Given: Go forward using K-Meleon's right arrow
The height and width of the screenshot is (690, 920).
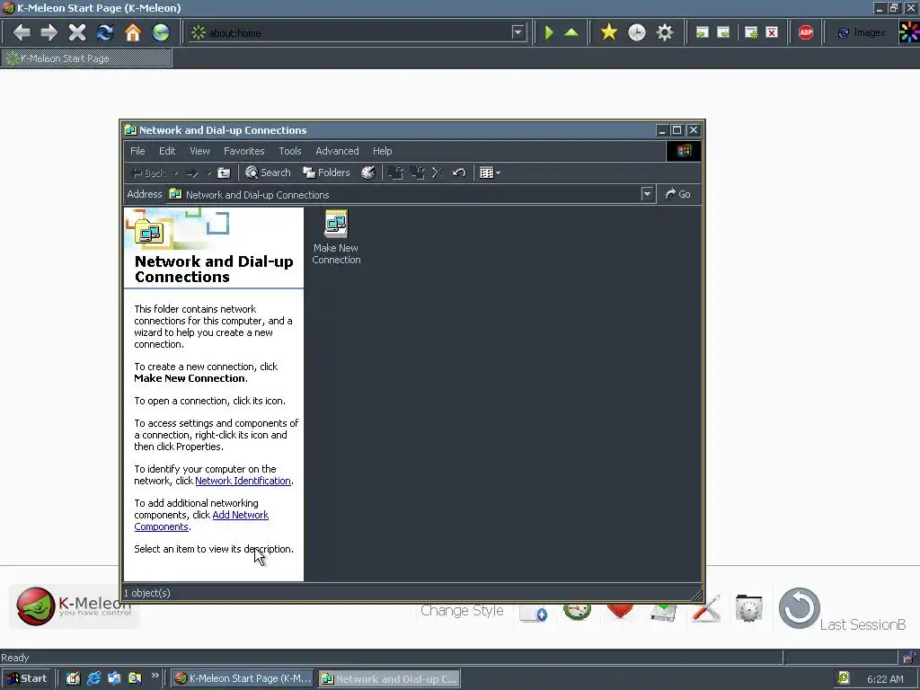Looking at the screenshot, I should (x=49, y=32).
